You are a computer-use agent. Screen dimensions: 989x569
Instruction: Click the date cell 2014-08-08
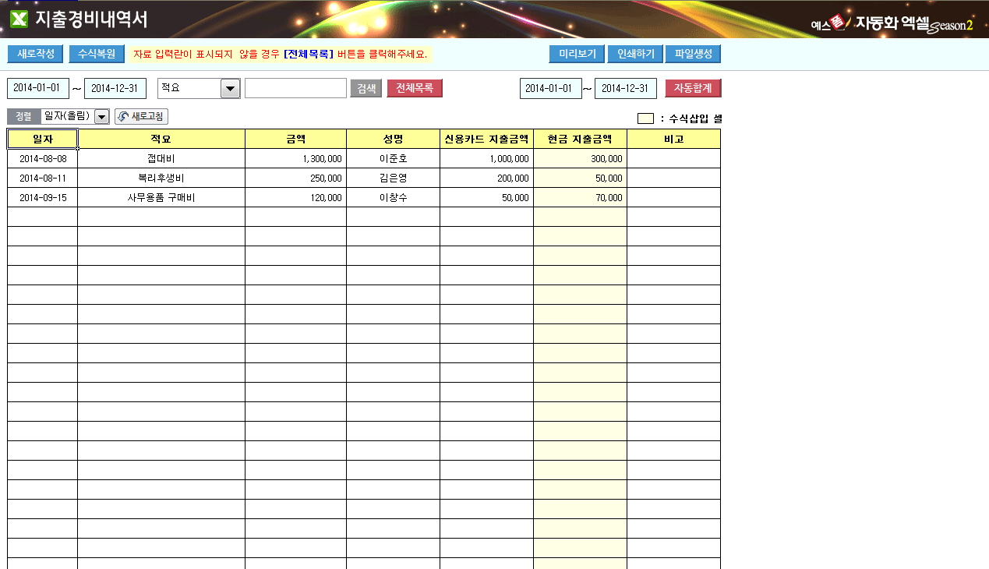click(x=43, y=158)
